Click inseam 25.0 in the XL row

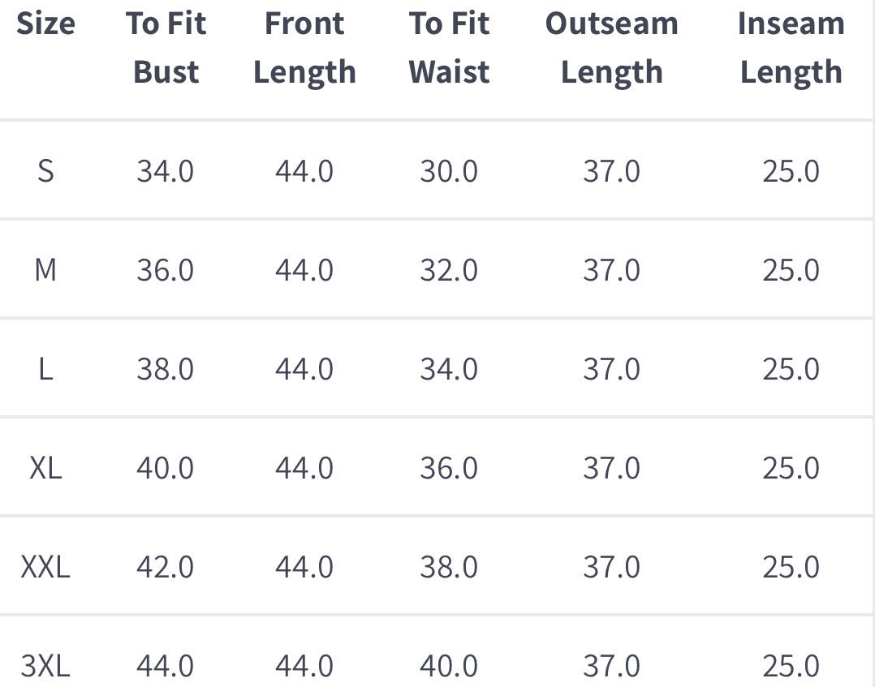click(x=791, y=468)
